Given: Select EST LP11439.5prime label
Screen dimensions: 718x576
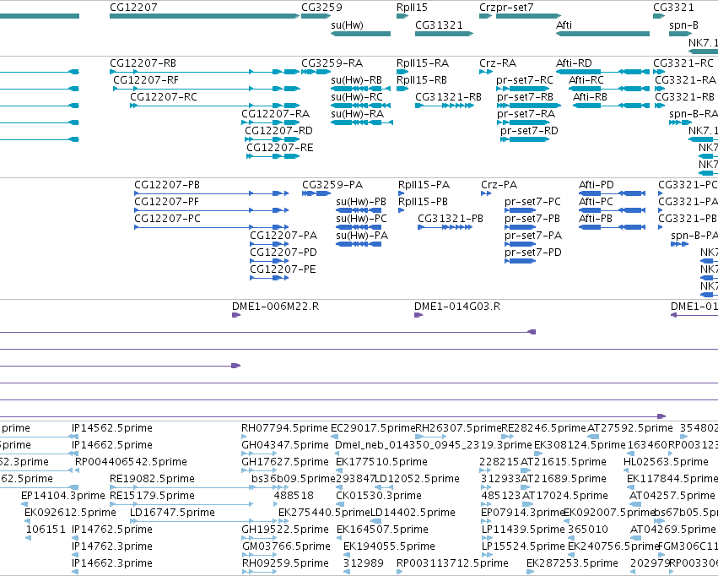Looking at the screenshot, I should [x=523, y=530].
